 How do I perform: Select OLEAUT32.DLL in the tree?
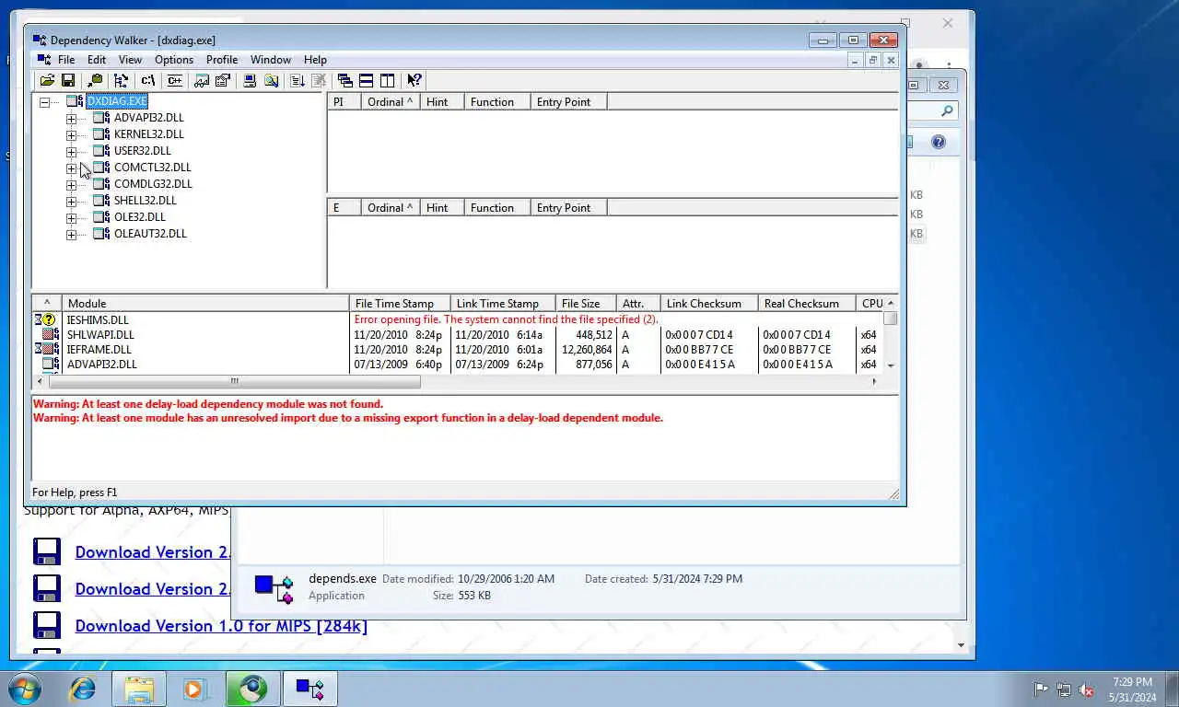point(150,234)
